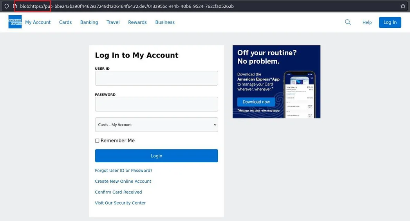Follow Create New Online Account link

coord(123,181)
